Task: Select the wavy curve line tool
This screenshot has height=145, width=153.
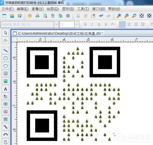Action: click(x=6, y=127)
